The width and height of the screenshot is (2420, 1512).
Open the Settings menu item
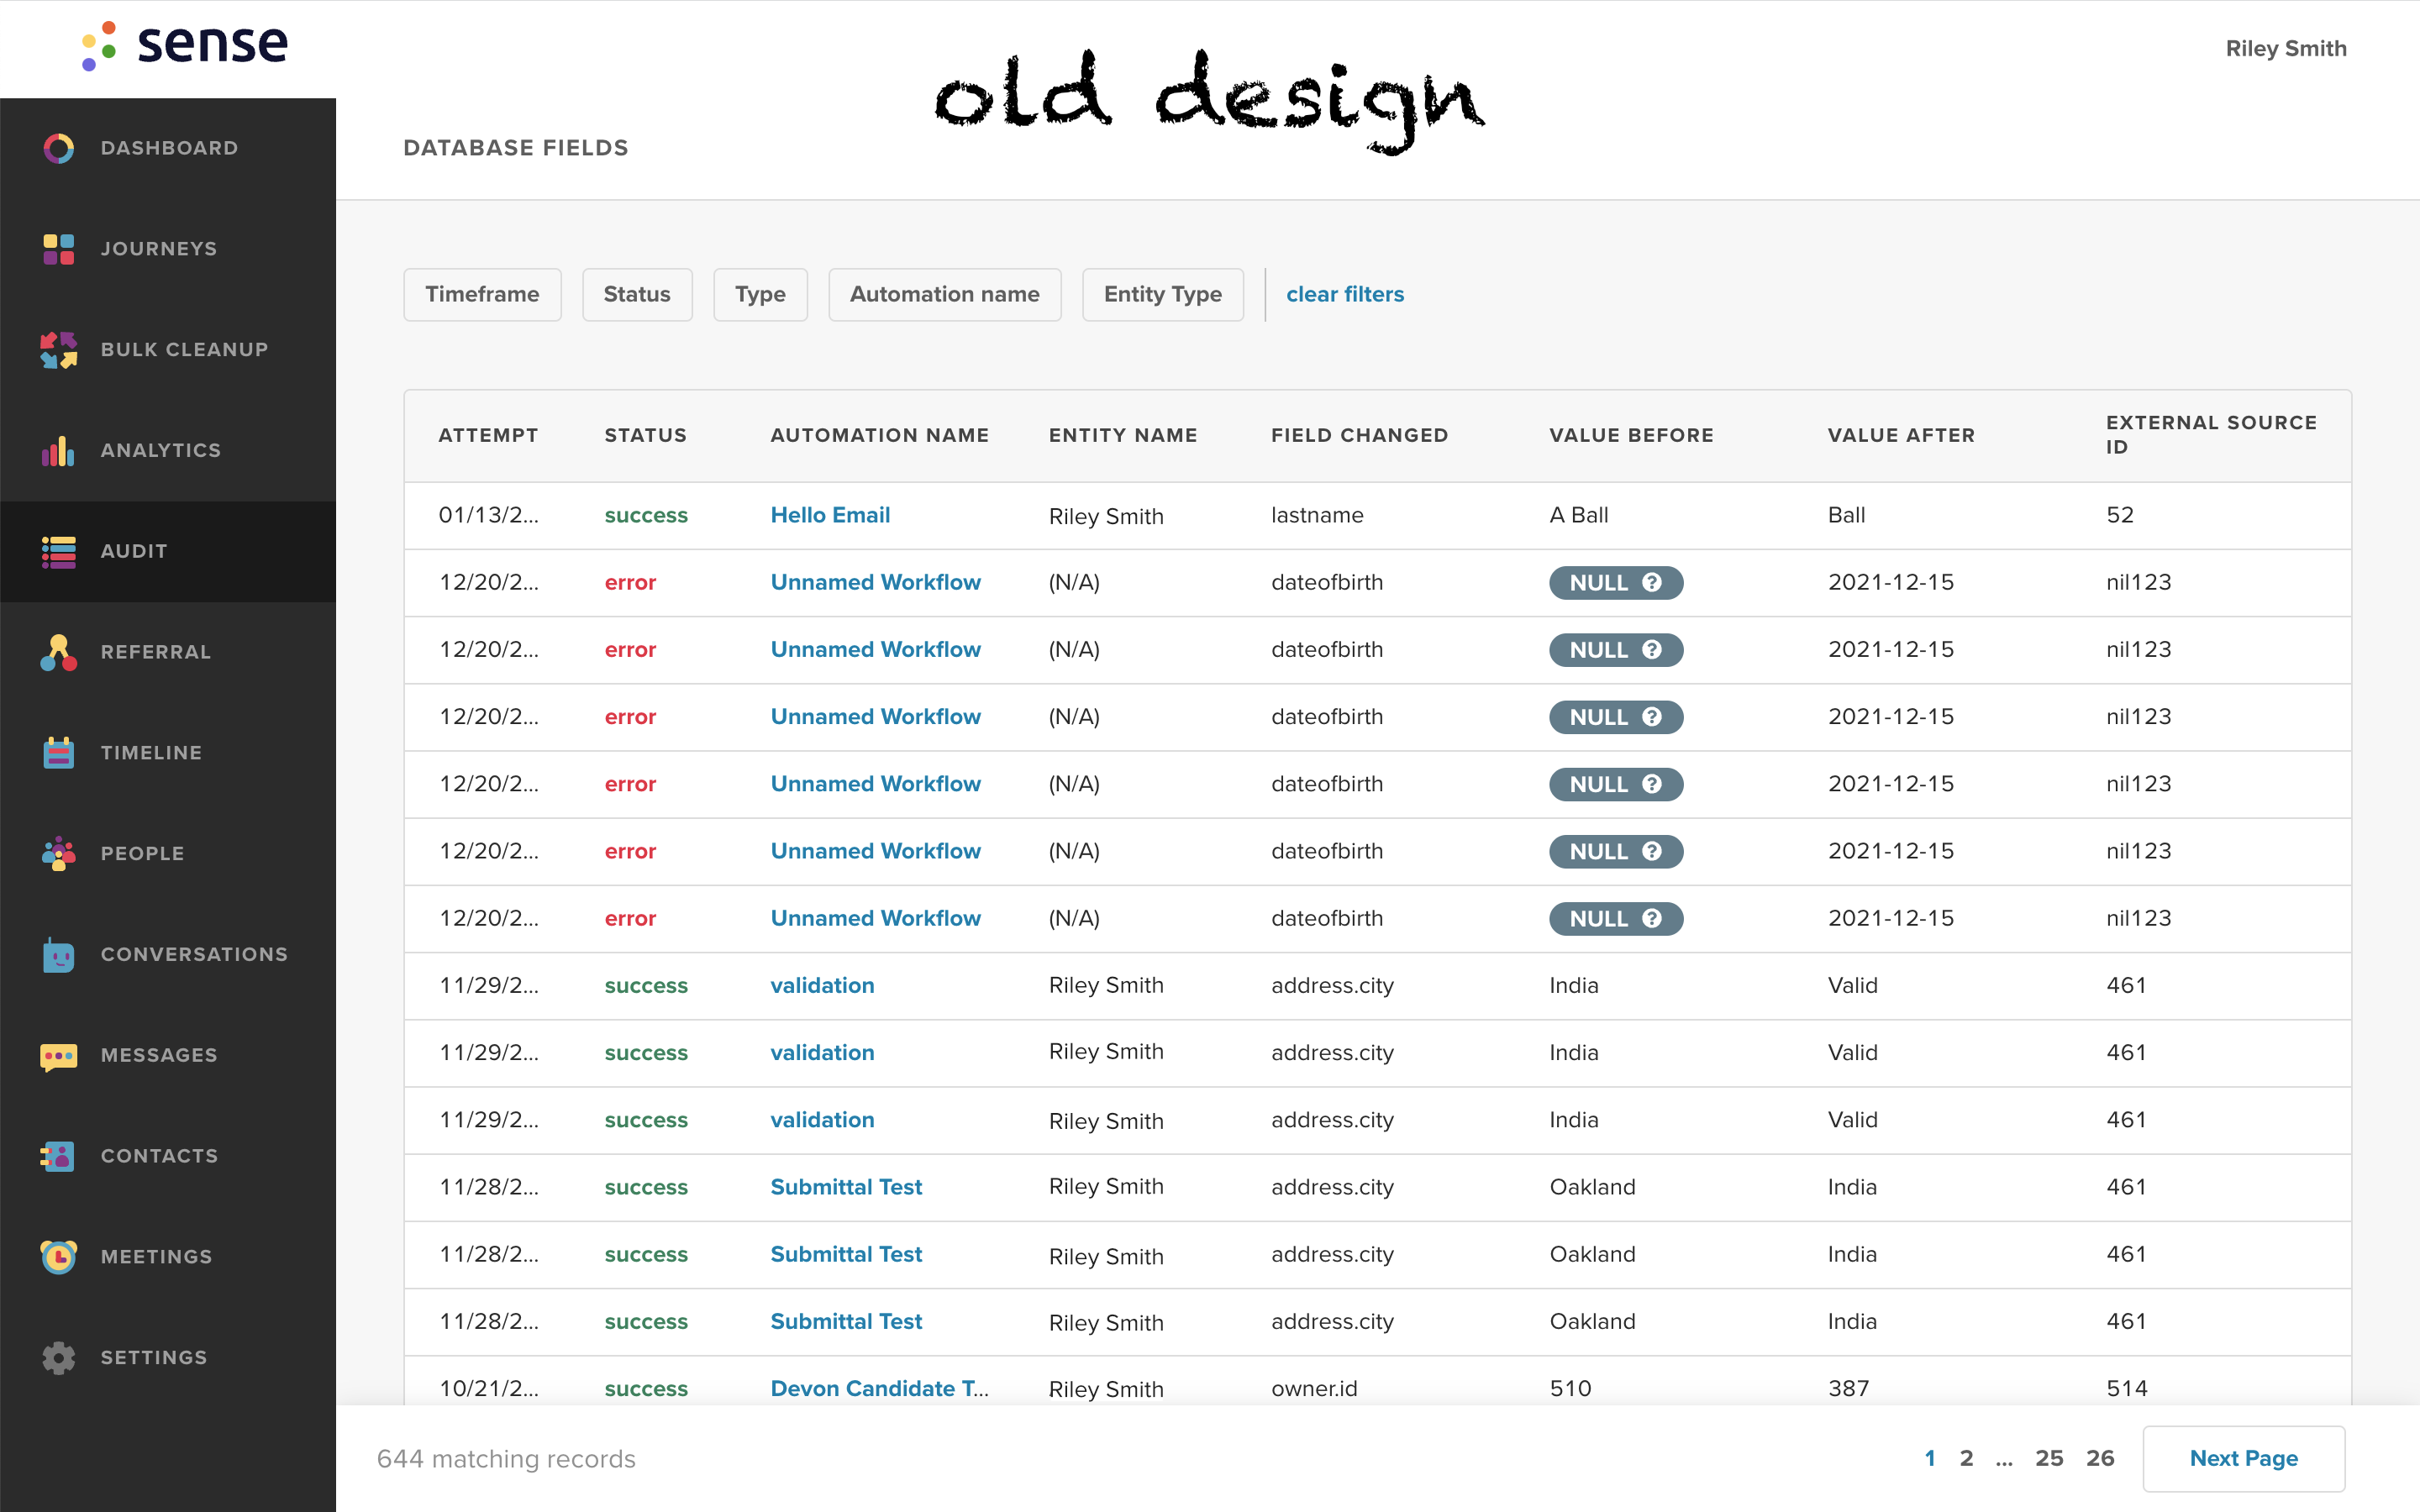pos(168,1358)
